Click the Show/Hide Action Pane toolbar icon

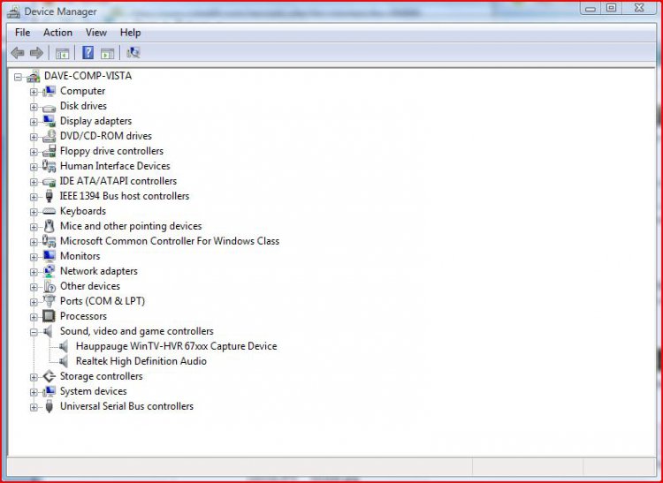click(x=107, y=53)
